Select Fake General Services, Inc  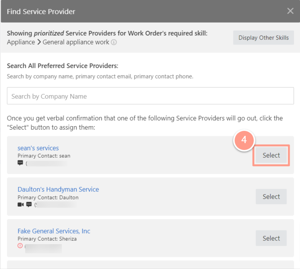pyautogui.click(x=271, y=238)
